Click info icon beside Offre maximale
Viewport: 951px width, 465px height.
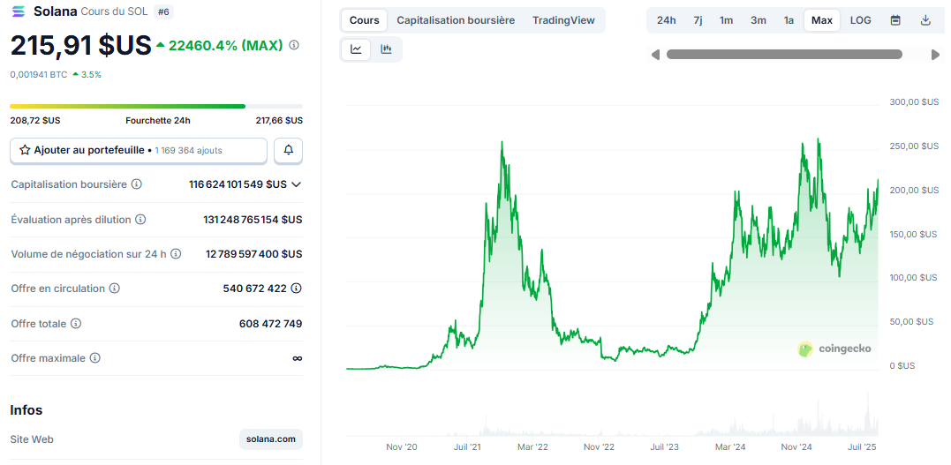point(95,358)
